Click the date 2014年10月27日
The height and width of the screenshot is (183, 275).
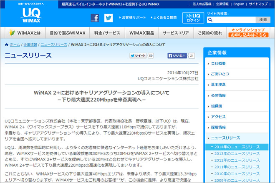[183, 73]
